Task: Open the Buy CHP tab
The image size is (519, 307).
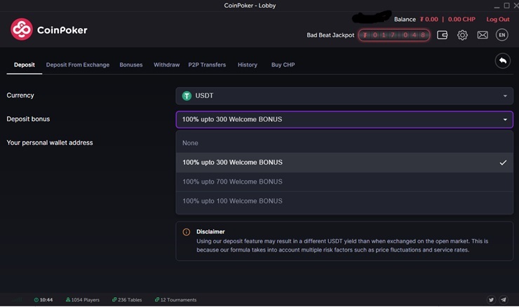Action: click(x=283, y=65)
